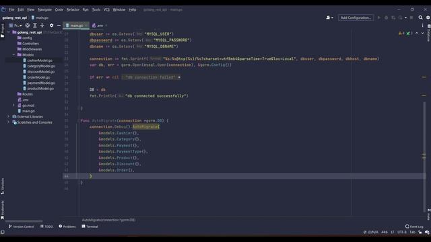Click LF line separator in status bar
This screenshot has width=431, height=242.
point(392,232)
